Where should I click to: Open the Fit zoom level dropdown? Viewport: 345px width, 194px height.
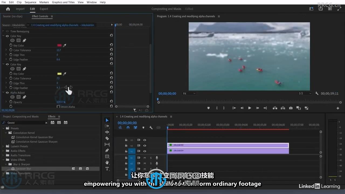tap(189, 93)
